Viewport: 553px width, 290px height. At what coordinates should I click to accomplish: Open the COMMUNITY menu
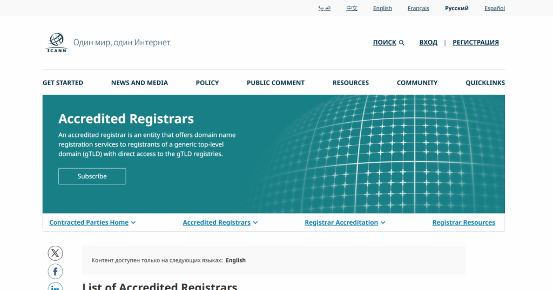click(417, 82)
